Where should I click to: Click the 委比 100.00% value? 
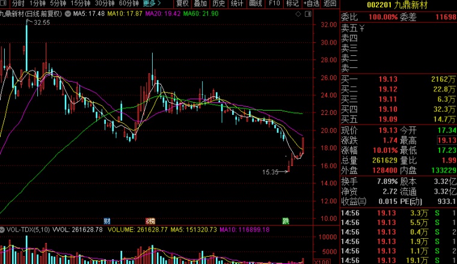(x=383, y=17)
